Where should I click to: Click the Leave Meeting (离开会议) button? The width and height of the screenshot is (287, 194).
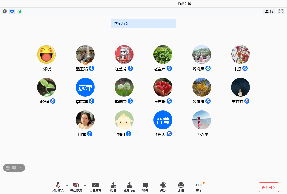click(269, 187)
